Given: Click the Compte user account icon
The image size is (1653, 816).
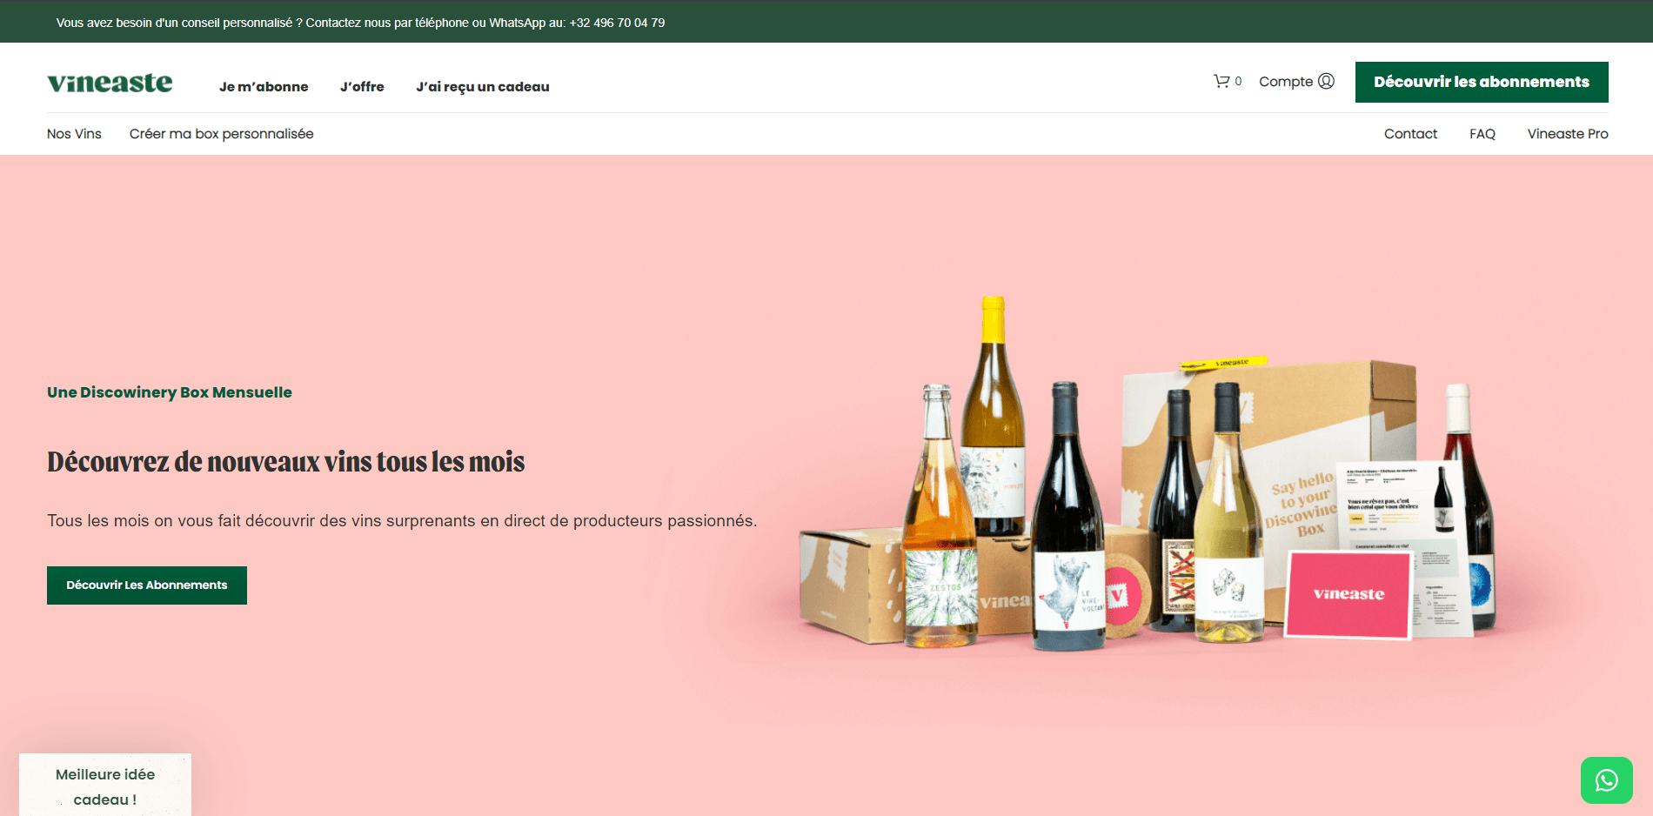Looking at the screenshot, I should coord(1326,81).
